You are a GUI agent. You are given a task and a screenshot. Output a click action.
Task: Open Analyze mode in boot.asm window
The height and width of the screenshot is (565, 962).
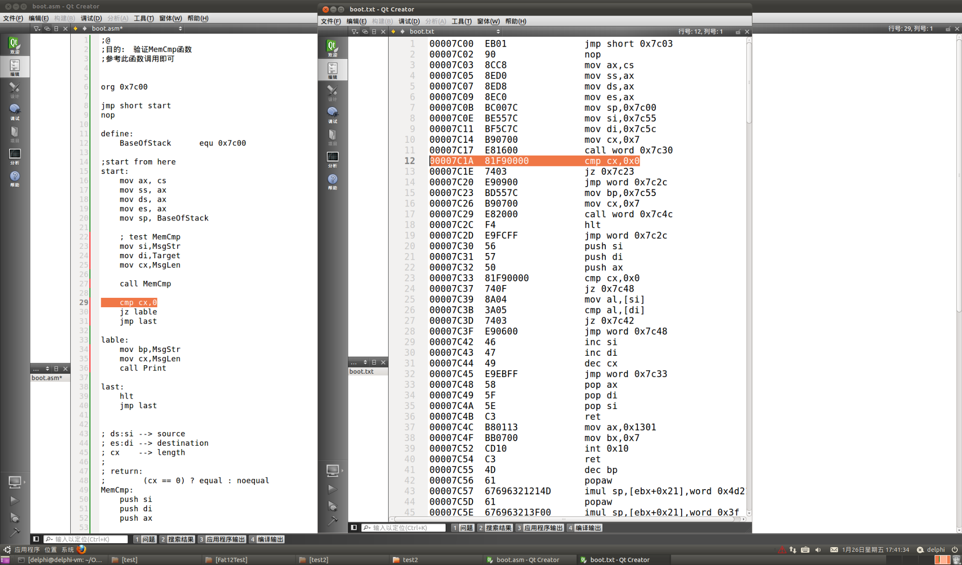tap(15, 156)
